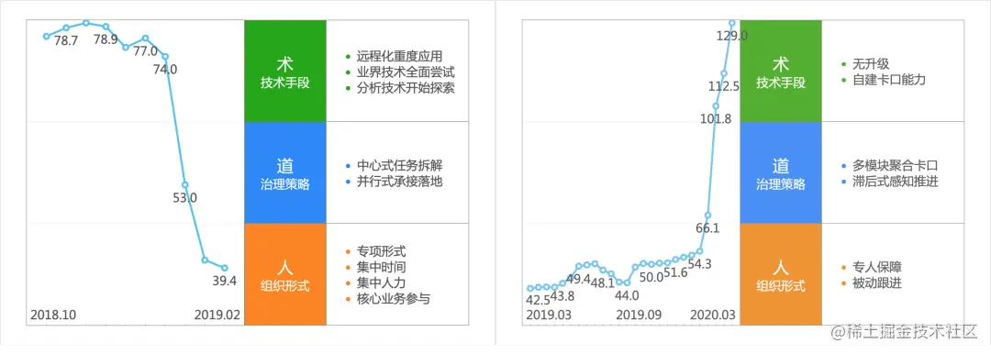This screenshot has height=354, width=991.
Task: Click the 53.0 data label
Action: (x=184, y=198)
